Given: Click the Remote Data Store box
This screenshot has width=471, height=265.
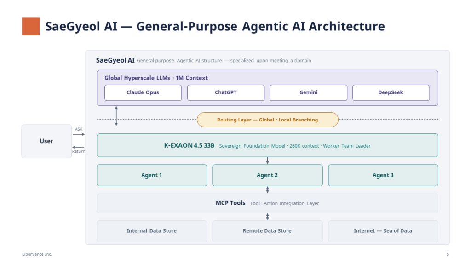Looking at the screenshot, I should pos(267,231).
